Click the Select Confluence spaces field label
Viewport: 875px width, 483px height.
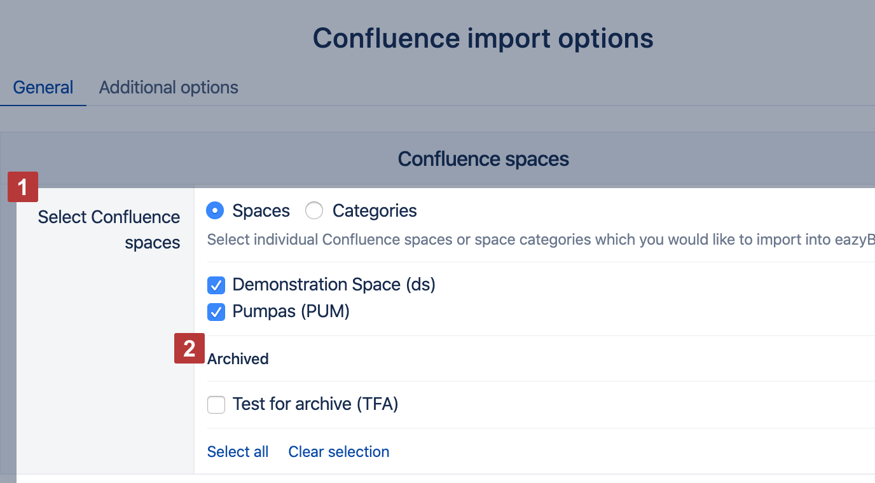(109, 229)
